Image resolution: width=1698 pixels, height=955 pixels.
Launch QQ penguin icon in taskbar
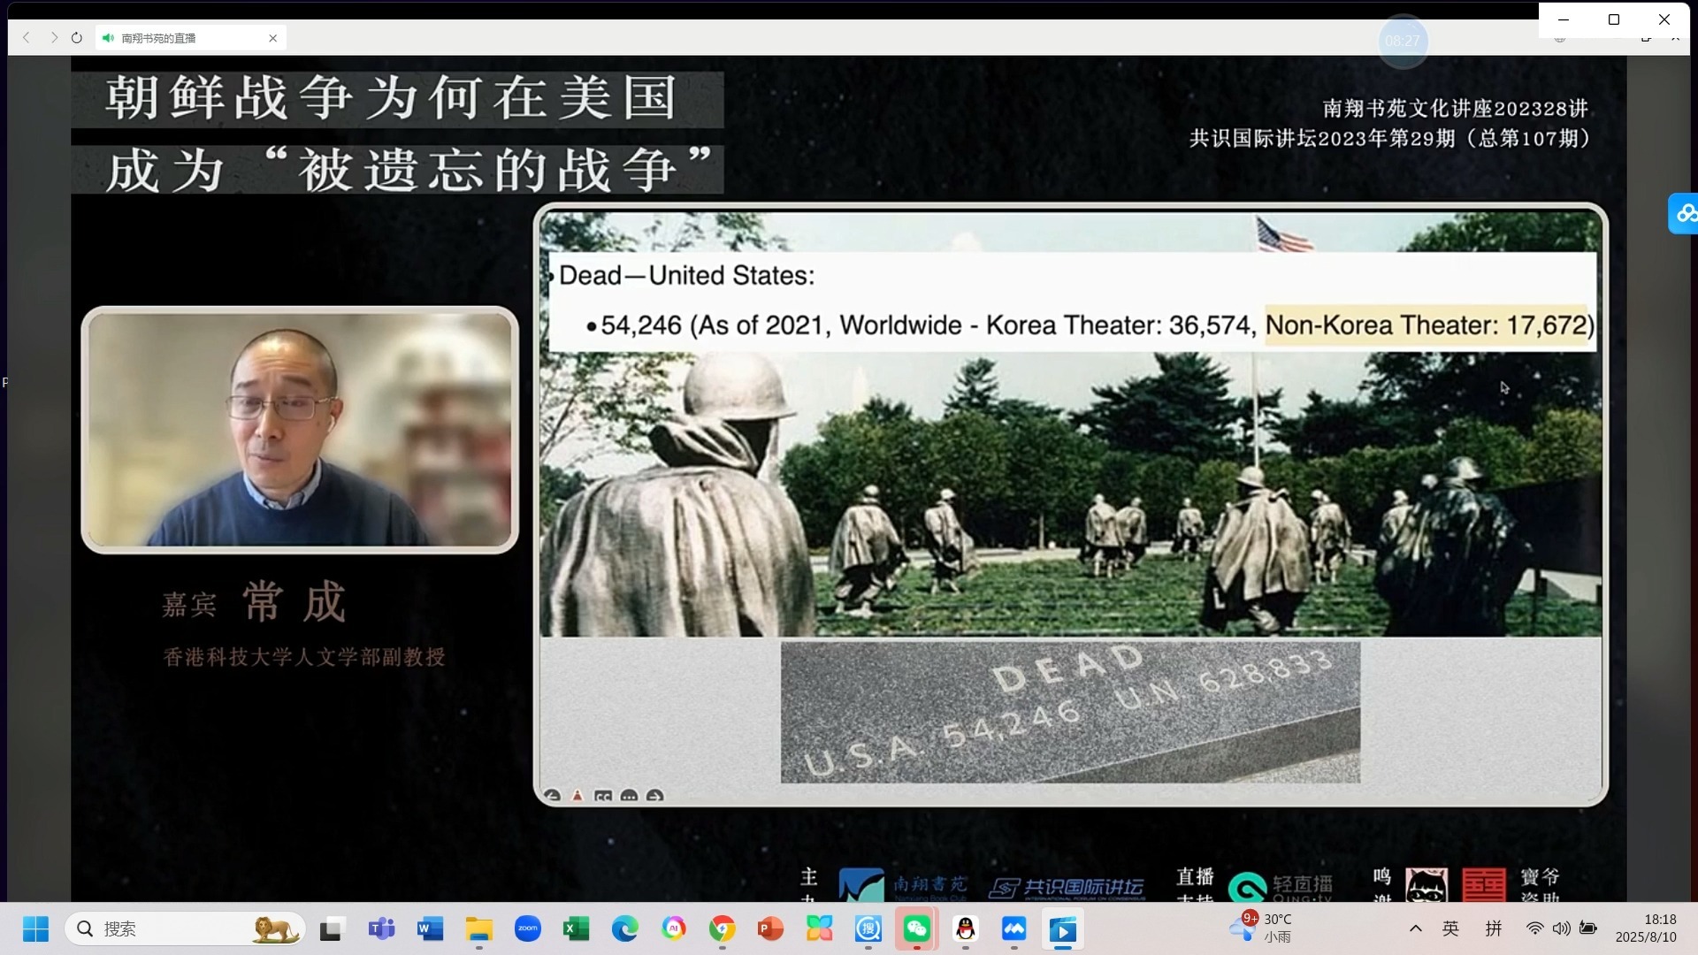(966, 928)
